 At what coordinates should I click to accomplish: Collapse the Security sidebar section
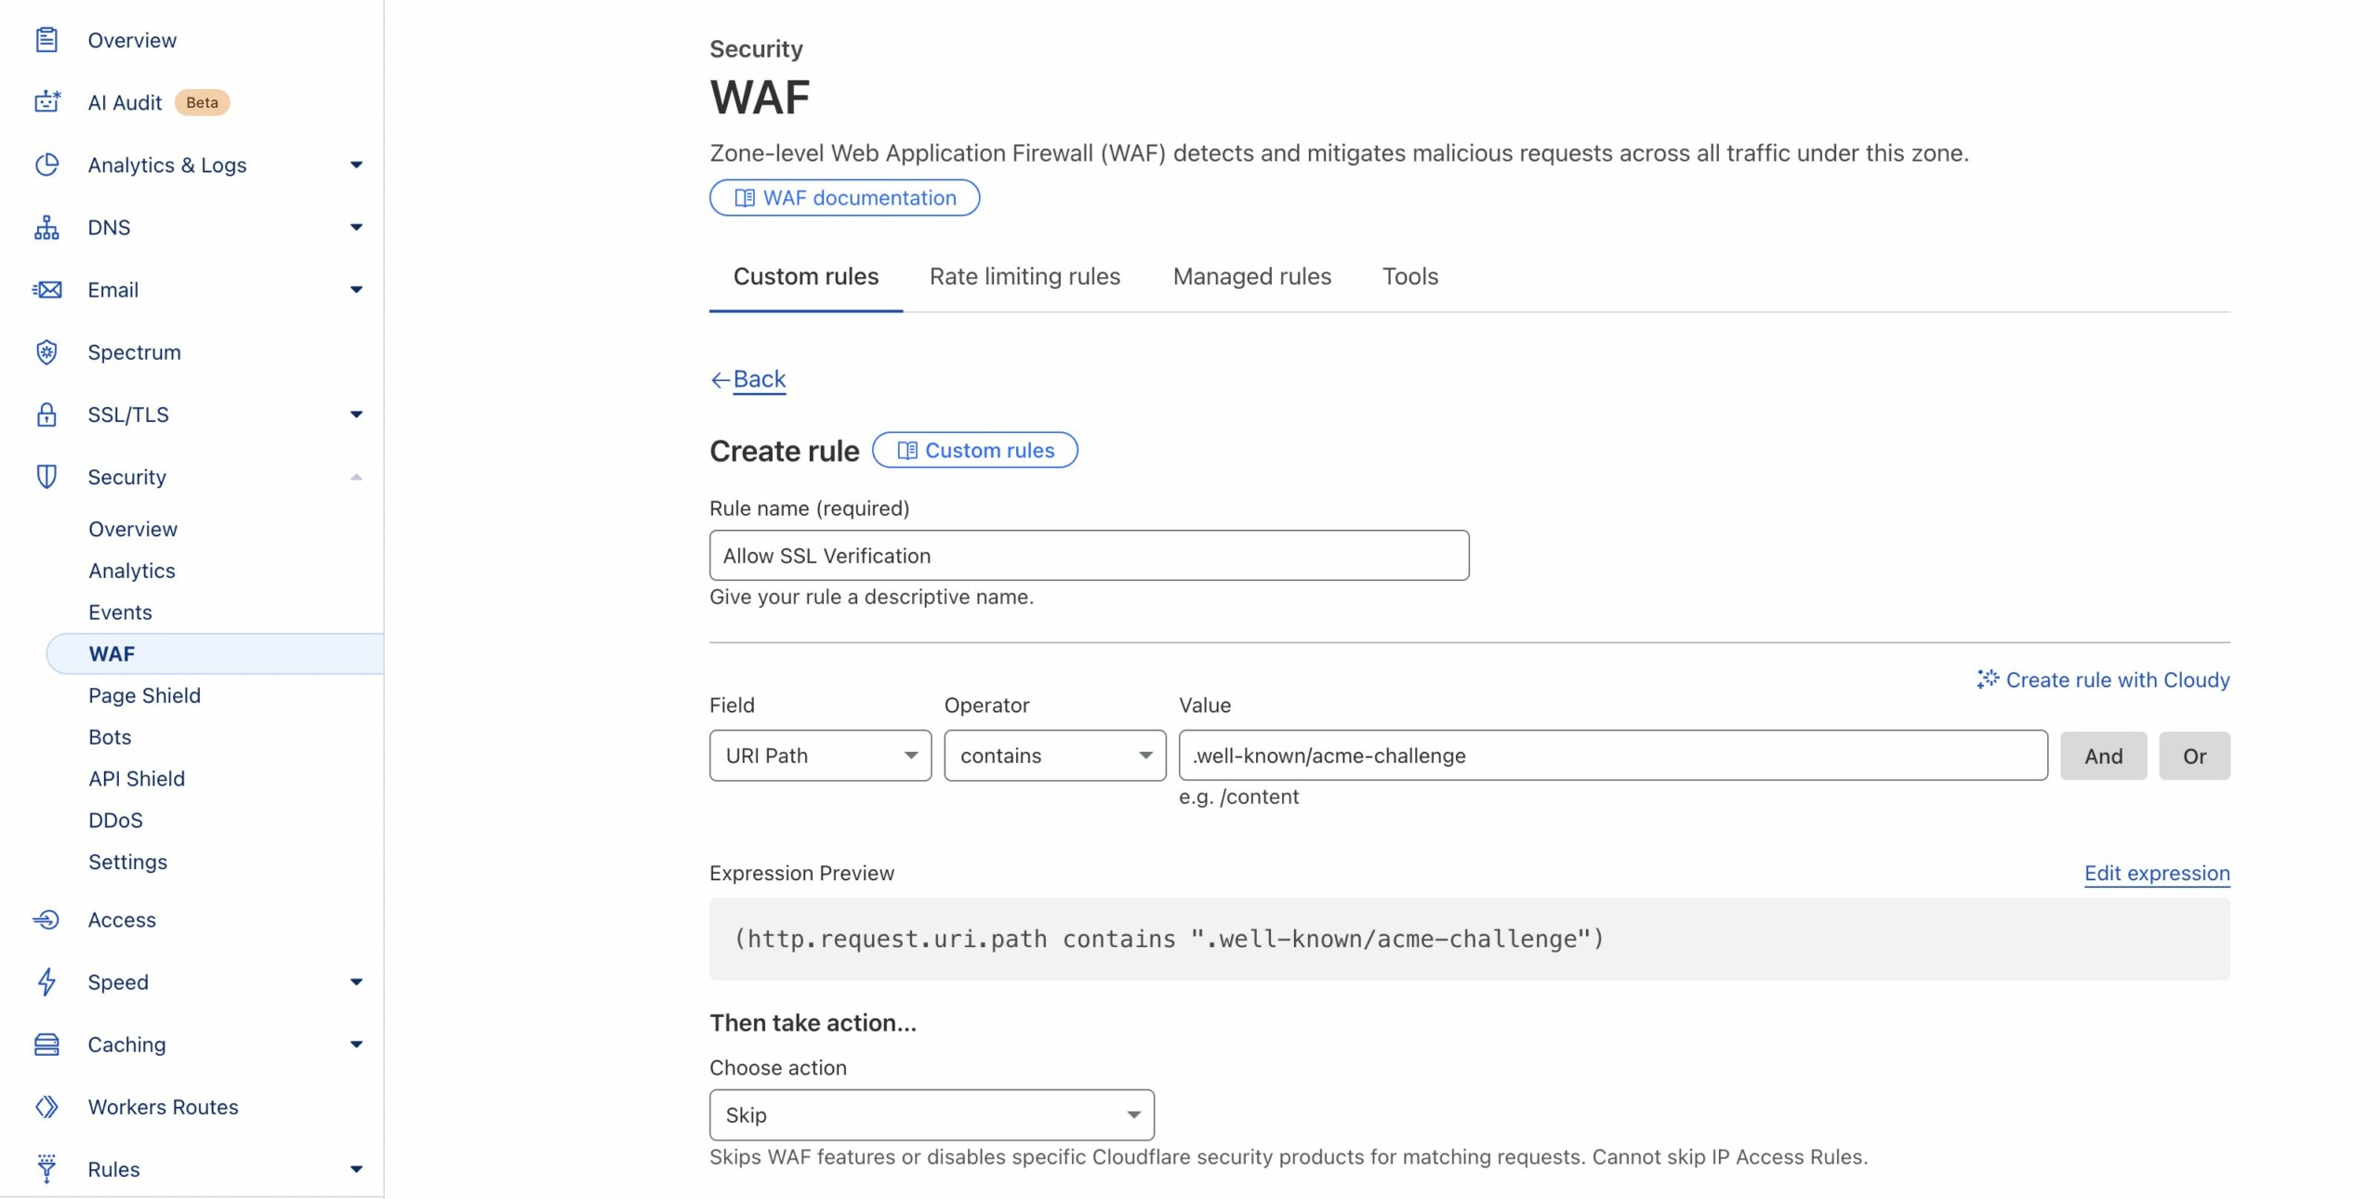[x=356, y=478]
